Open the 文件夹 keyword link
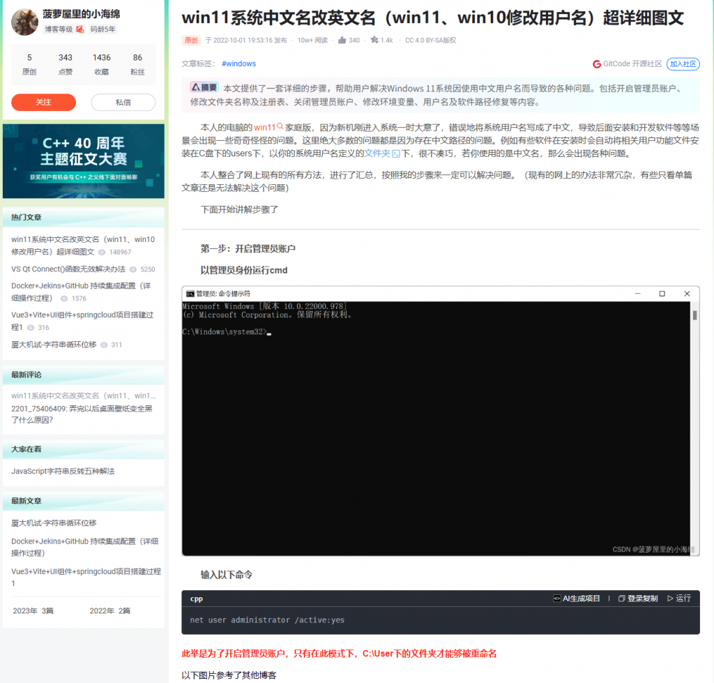The image size is (714, 683). pyautogui.click(x=378, y=153)
